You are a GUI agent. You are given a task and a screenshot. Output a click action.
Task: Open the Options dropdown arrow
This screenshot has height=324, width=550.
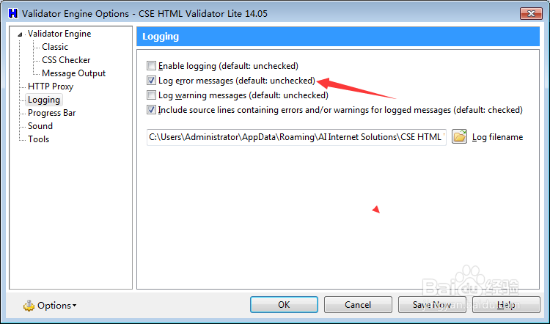click(74, 306)
